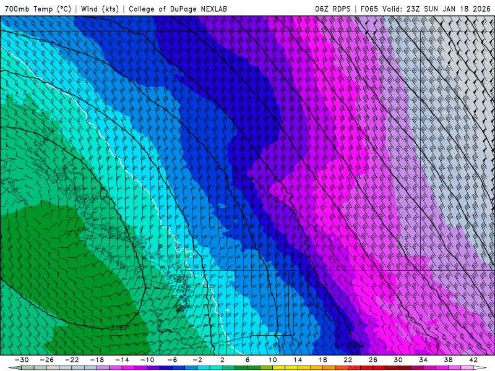
Task: Click the "Wind (kts)" header label
Action: [x=100, y=9]
